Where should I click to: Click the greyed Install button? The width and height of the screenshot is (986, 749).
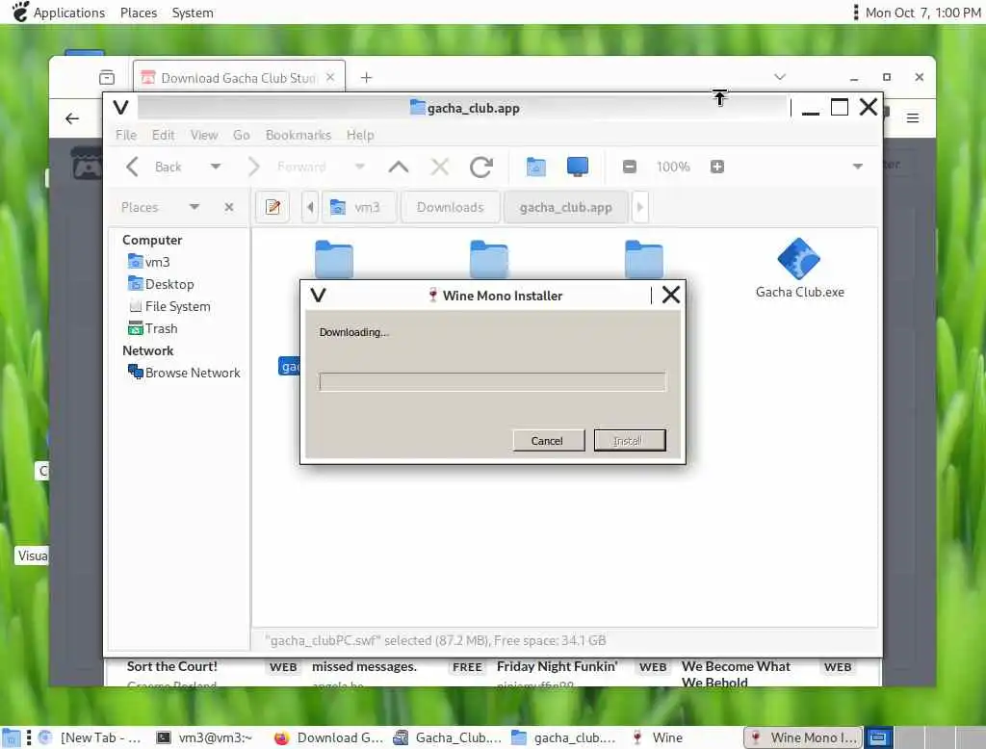click(629, 441)
